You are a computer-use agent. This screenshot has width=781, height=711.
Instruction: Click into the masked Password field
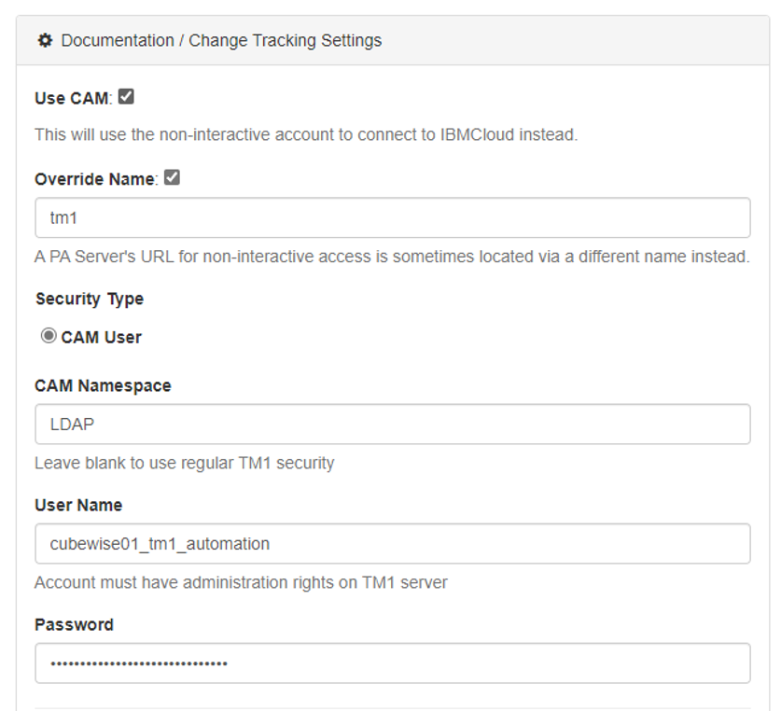coord(392,662)
